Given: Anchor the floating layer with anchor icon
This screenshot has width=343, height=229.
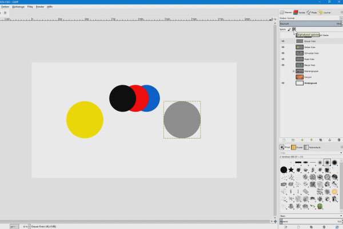Looking at the screenshot, I should [330, 140].
